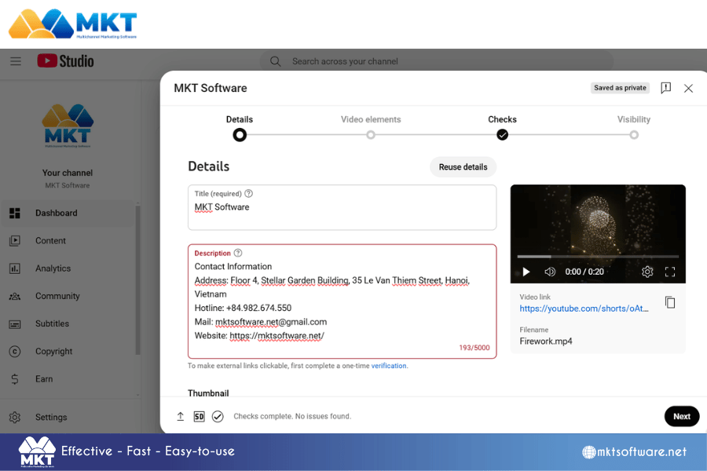
Task: Click in the Description text box
Action: pyautogui.click(x=343, y=301)
